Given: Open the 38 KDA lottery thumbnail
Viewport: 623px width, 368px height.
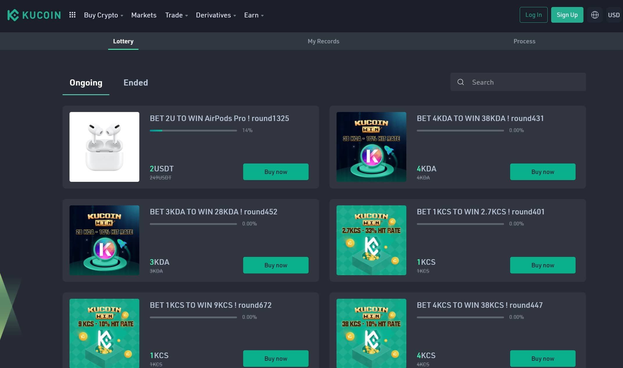Looking at the screenshot, I should 371,147.
